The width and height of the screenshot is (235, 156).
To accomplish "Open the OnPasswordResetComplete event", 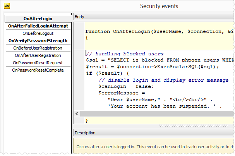I will pyautogui.click(x=38, y=70).
